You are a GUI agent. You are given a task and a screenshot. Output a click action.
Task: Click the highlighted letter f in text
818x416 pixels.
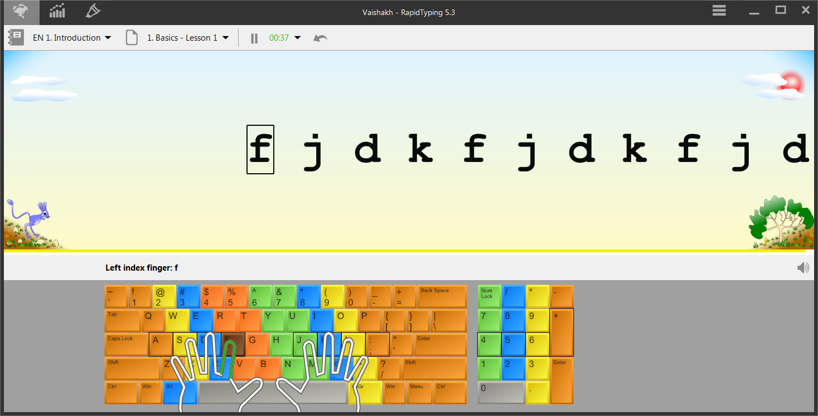[260, 149]
